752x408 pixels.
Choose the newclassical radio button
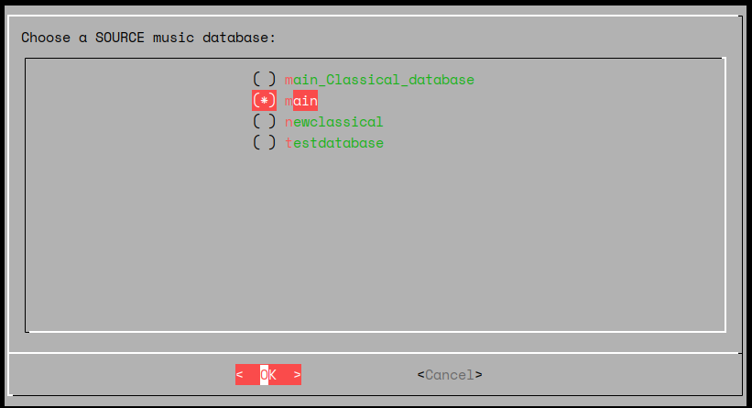[x=264, y=122]
